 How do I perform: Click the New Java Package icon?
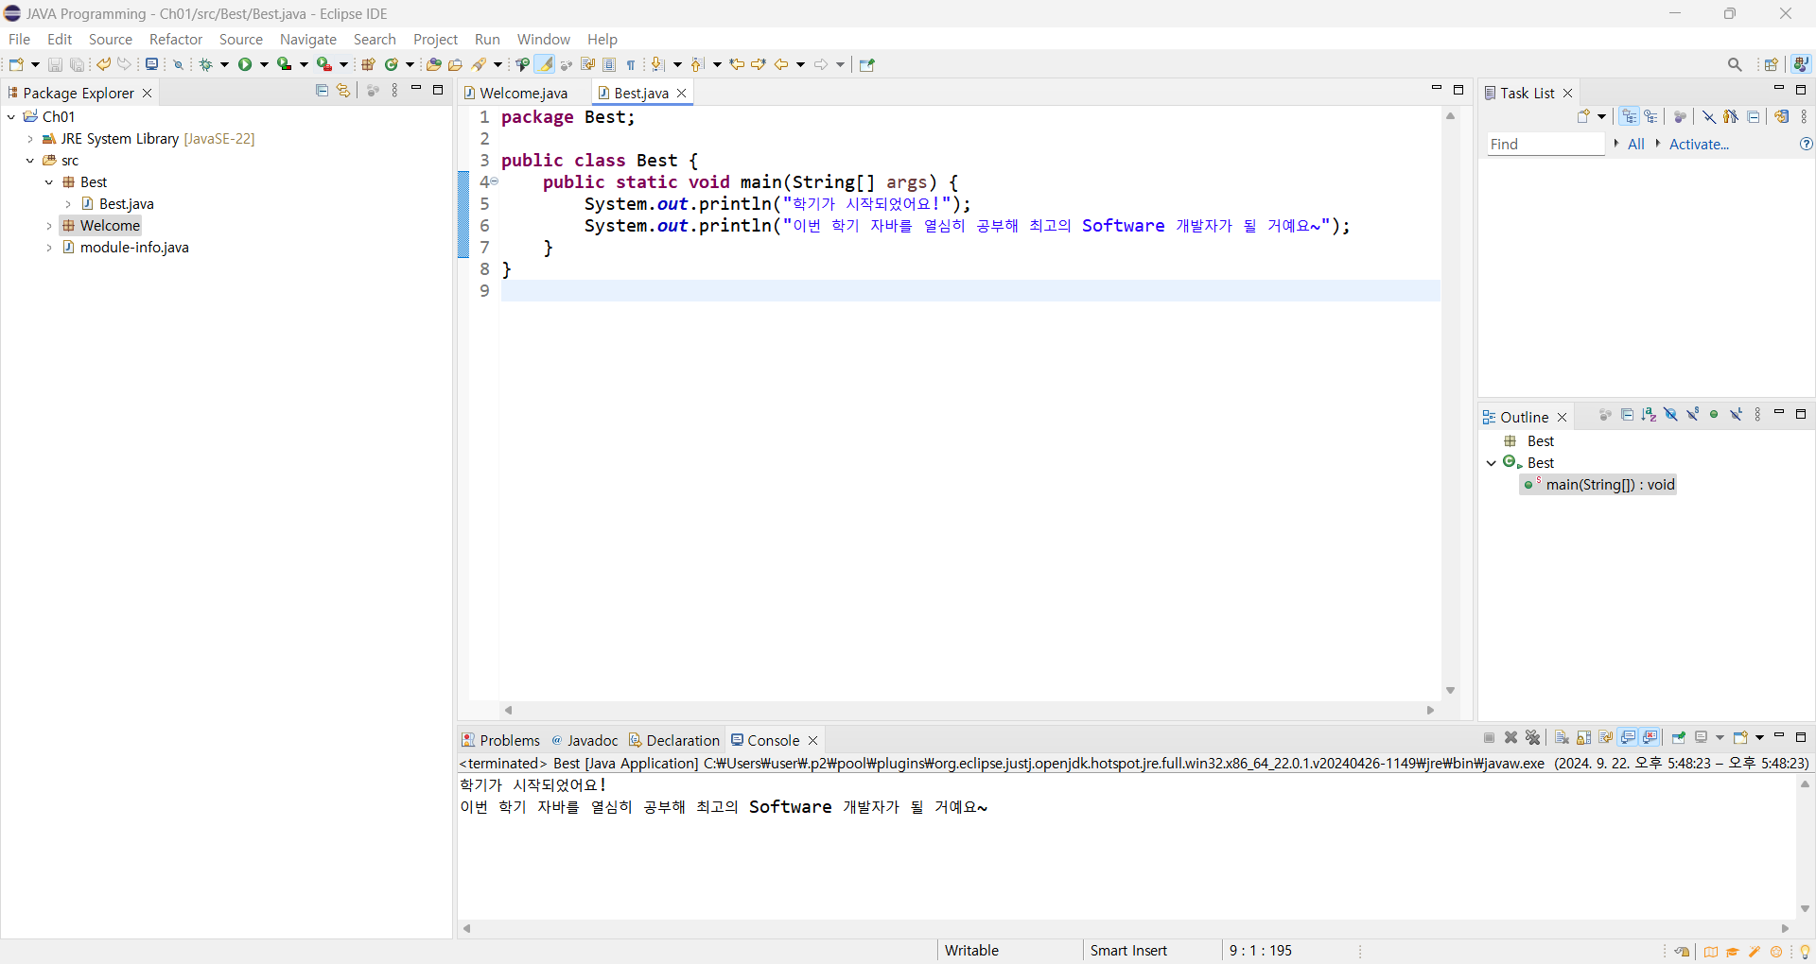(368, 64)
